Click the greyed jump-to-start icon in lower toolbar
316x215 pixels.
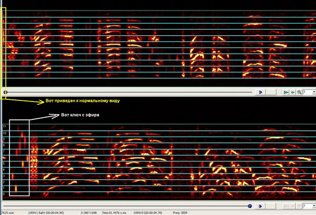(286, 206)
